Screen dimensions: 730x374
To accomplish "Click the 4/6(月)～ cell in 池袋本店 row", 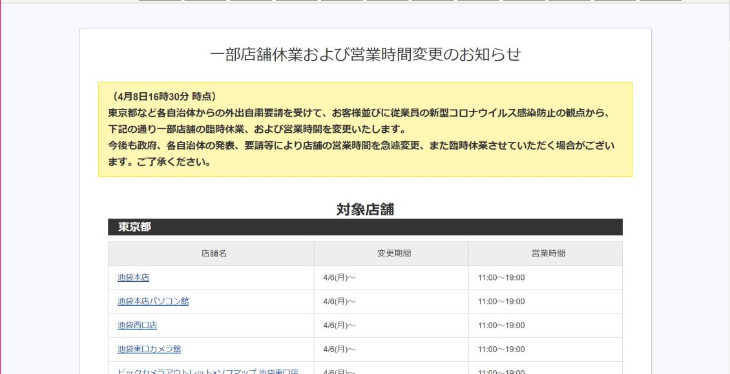I will [339, 278].
